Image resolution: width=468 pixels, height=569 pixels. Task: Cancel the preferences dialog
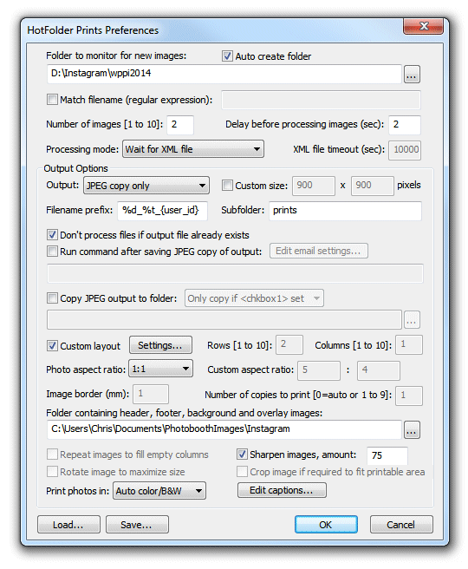click(x=401, y=525)
